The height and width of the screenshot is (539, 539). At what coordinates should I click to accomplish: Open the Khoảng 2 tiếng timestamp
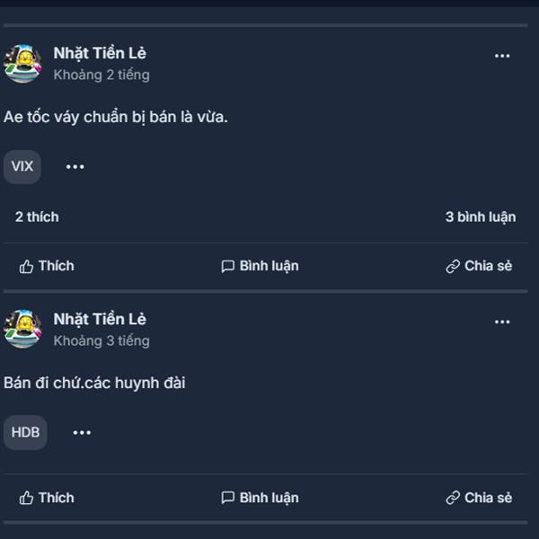click(102, 75)
